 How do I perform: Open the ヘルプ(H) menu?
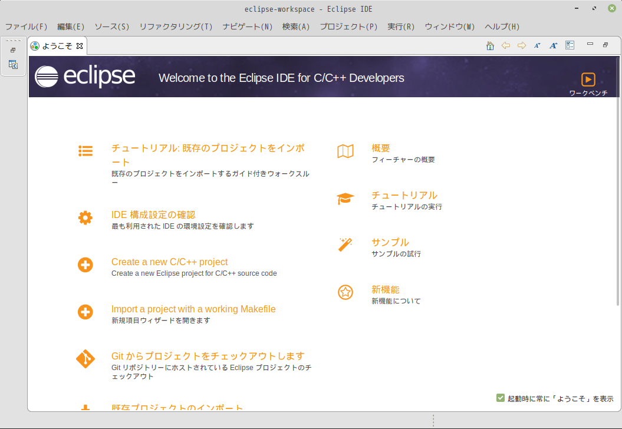[x=502, y=27]
